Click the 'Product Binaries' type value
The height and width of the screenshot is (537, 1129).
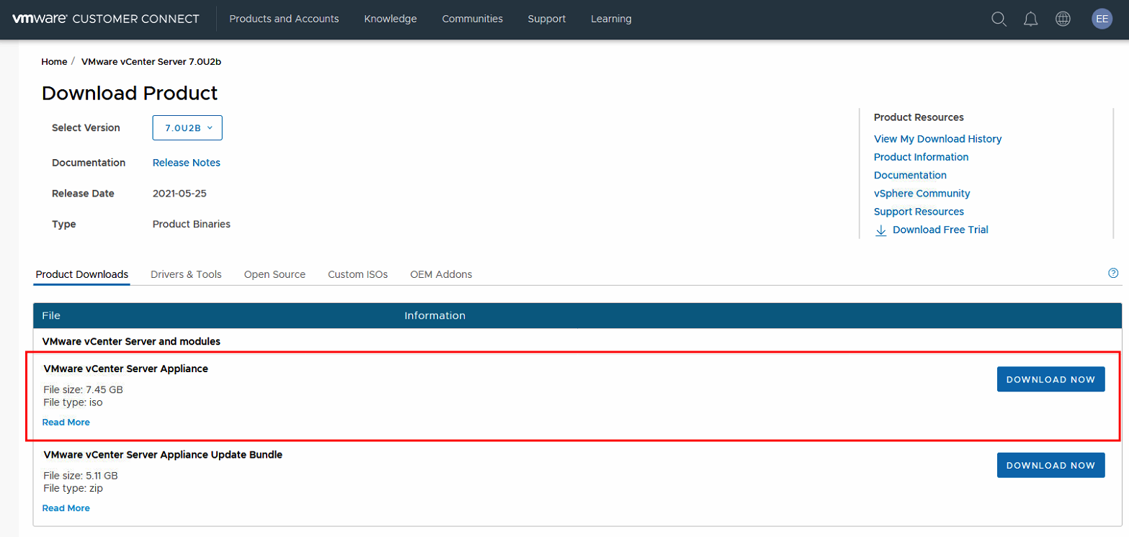tap(192, 224)
